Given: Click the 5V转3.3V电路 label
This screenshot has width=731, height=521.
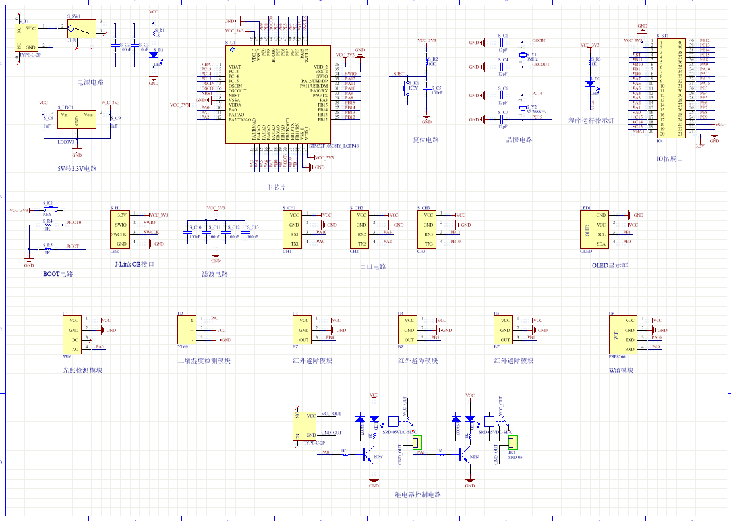Looking at the screenshot, I should pyautogui.click(x=77, y=169).
